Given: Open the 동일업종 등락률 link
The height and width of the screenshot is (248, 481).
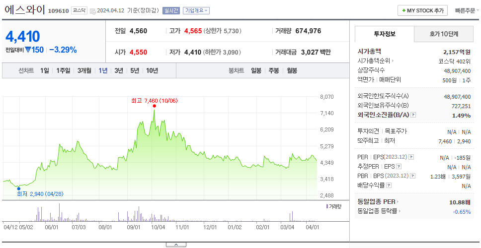Looking at the screenshot, I should click(377, 211).
